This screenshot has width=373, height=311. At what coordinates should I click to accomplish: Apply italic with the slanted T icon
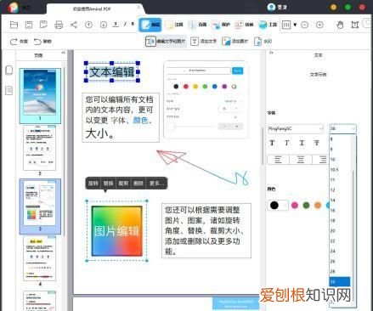287,143
